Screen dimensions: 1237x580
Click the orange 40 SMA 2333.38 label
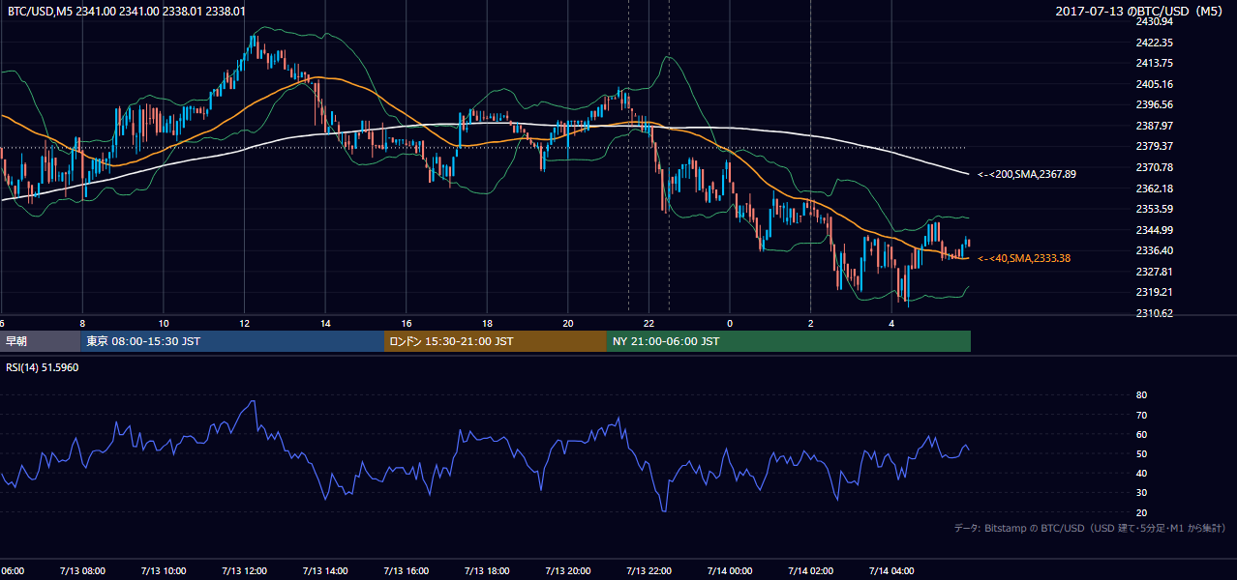(x=1023, y=258)
